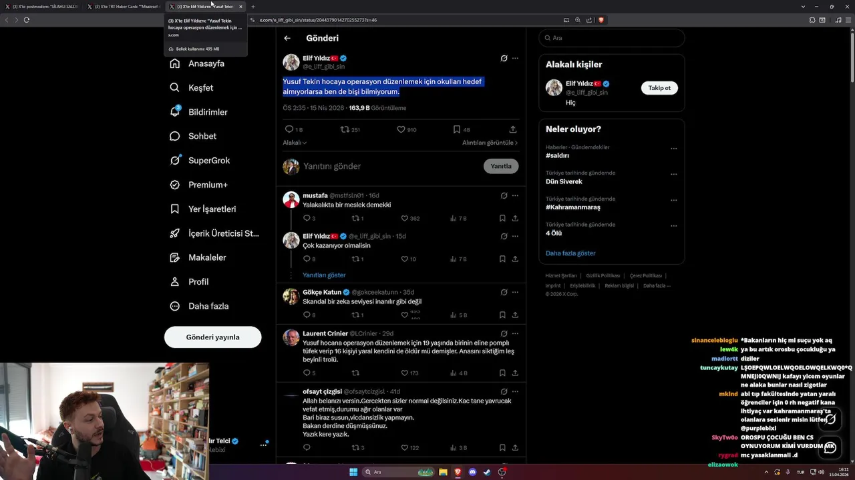Like Laurent Crinier's reply with 173 likes
Image resolution: width=855 pixels, height=480 pixels.
click(x=409, y=373)
